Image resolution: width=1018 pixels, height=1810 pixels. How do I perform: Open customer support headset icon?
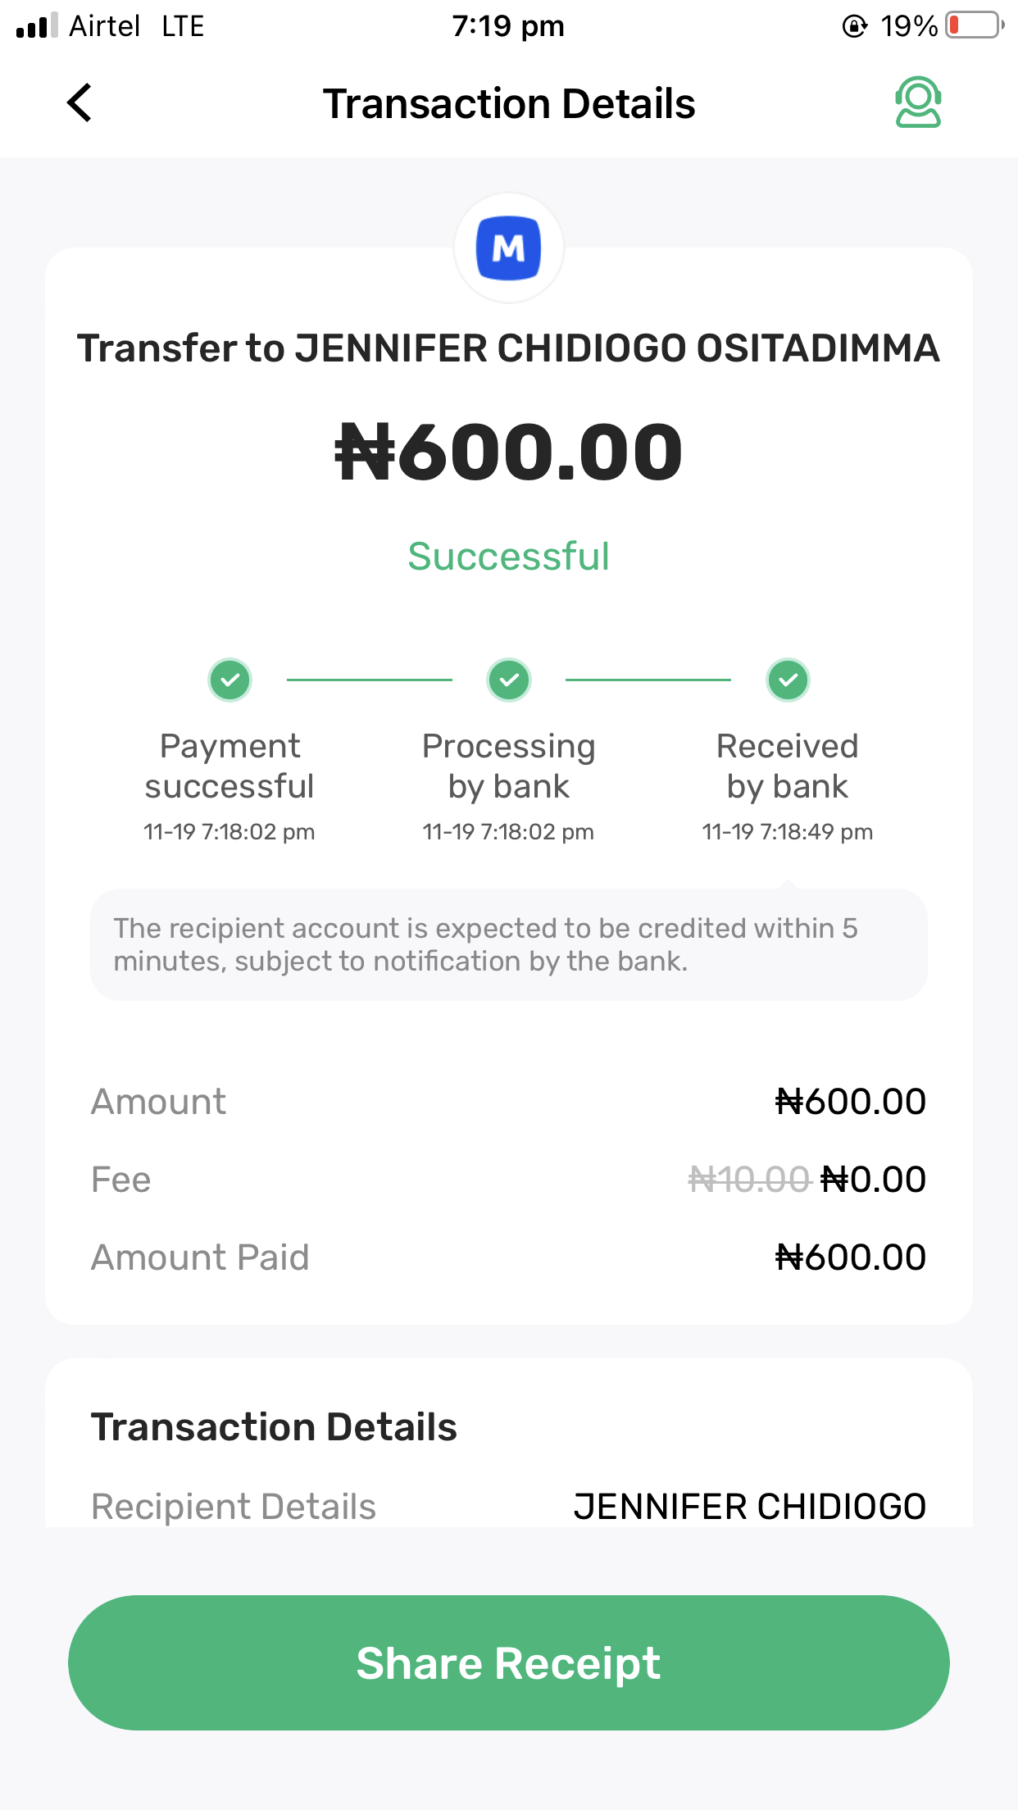click(918, 102)
